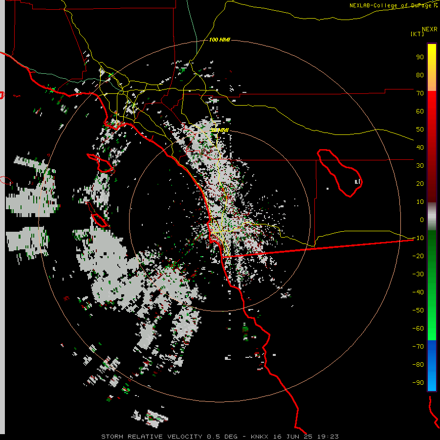The image size is (440, 440).
Task: Click the NEXR label above the scale
Action: (x=429, y=29)
